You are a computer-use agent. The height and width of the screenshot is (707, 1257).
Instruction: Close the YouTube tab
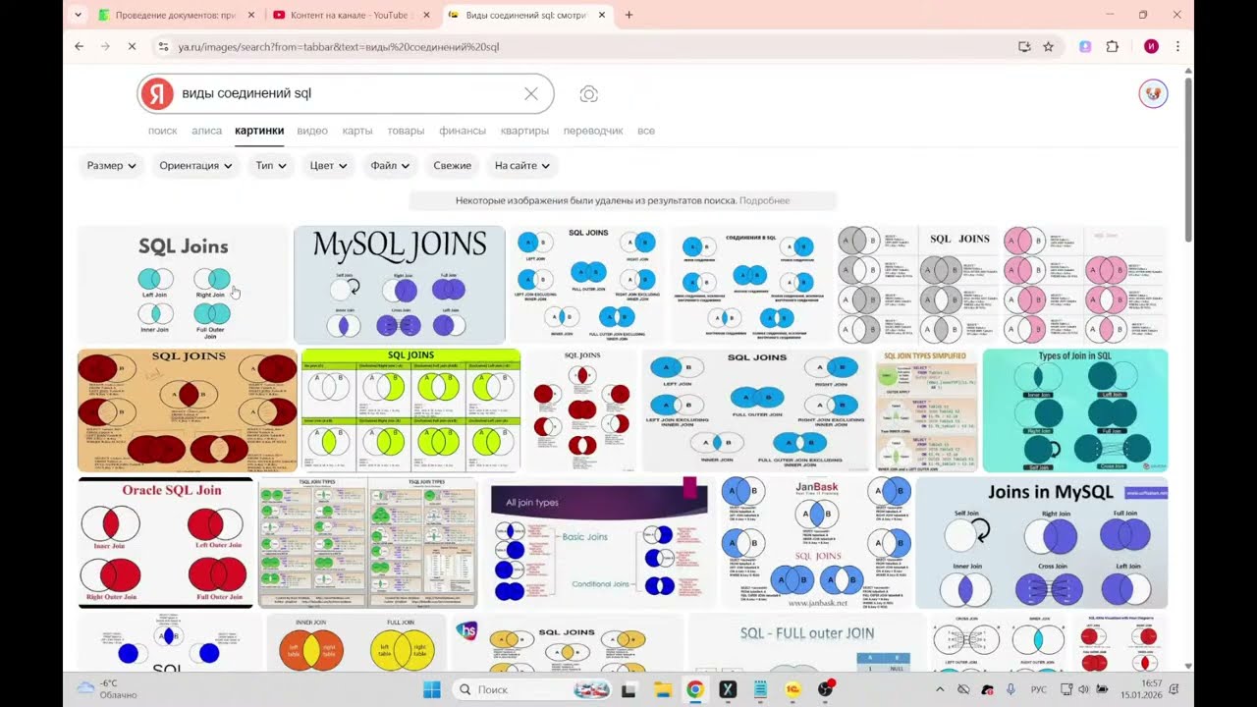(425, 15)
